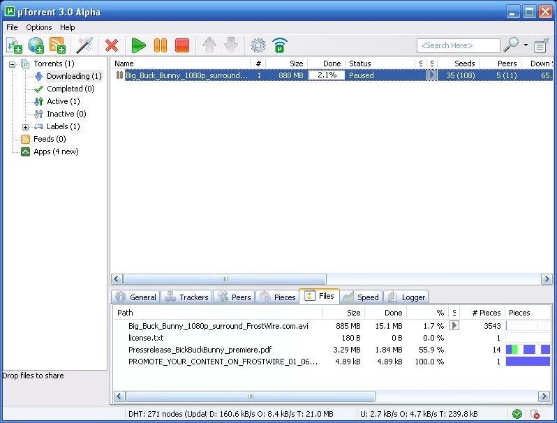Switch to the Peers tab
This screenshot has height=423, width=557.
(x=234, y=297)
